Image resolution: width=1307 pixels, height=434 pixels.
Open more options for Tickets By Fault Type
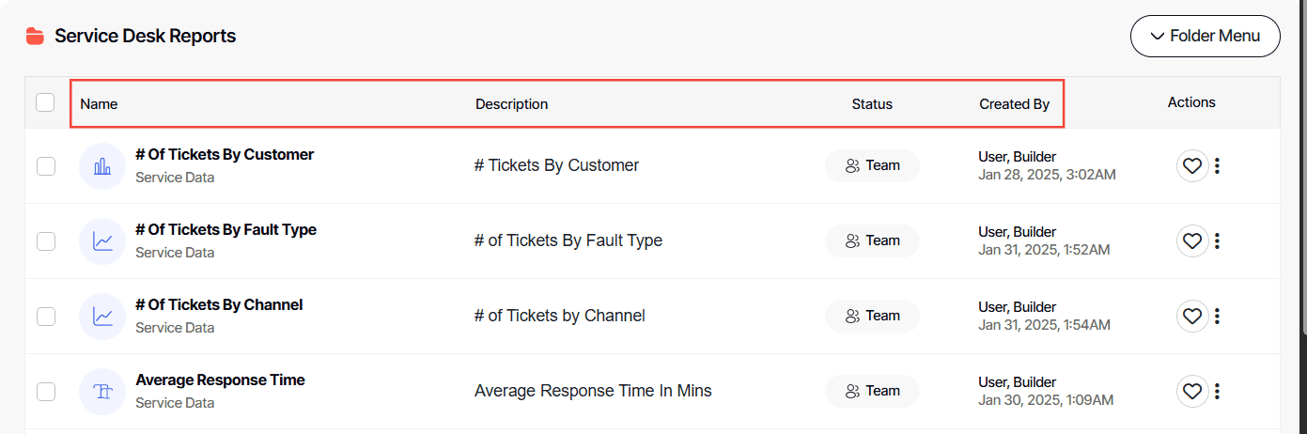tap(1217, 241)
